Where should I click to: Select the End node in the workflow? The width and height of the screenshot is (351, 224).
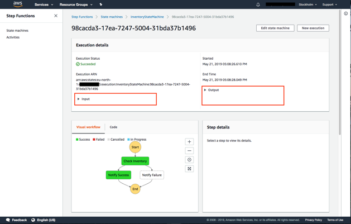(x=135, y=189)
